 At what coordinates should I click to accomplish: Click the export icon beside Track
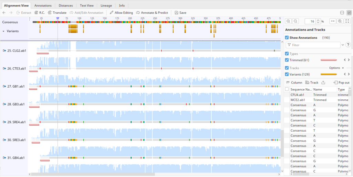click(x=323, y=82)
